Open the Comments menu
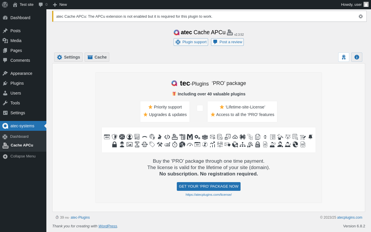The width and height of the screenshot is (371, 232). click(23, 60)
